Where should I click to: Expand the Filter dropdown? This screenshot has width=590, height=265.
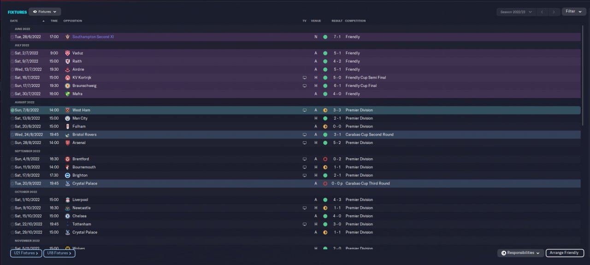coord(573,12)
